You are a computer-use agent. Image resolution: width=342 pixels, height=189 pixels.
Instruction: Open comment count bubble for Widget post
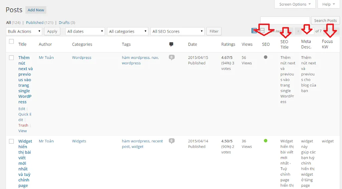pos(172,141)
